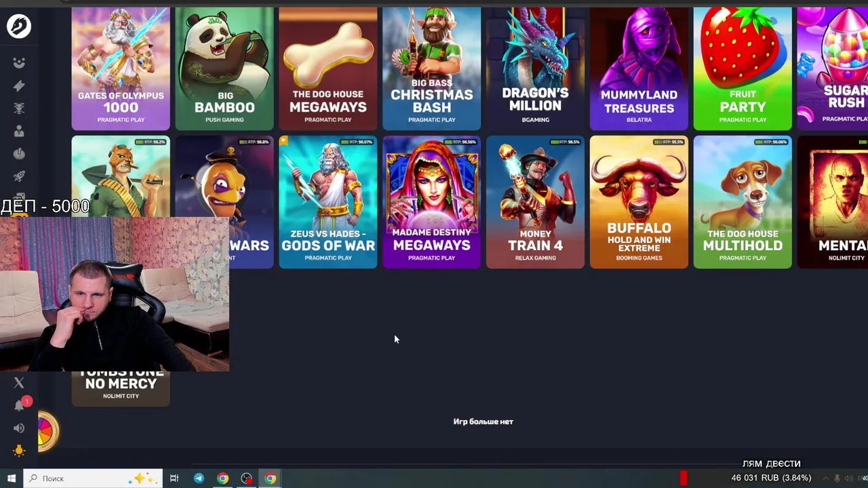Viewport: 868px width, 488px height.
Task: Launch The Dog House Megaways
Action: coord(328,68)
